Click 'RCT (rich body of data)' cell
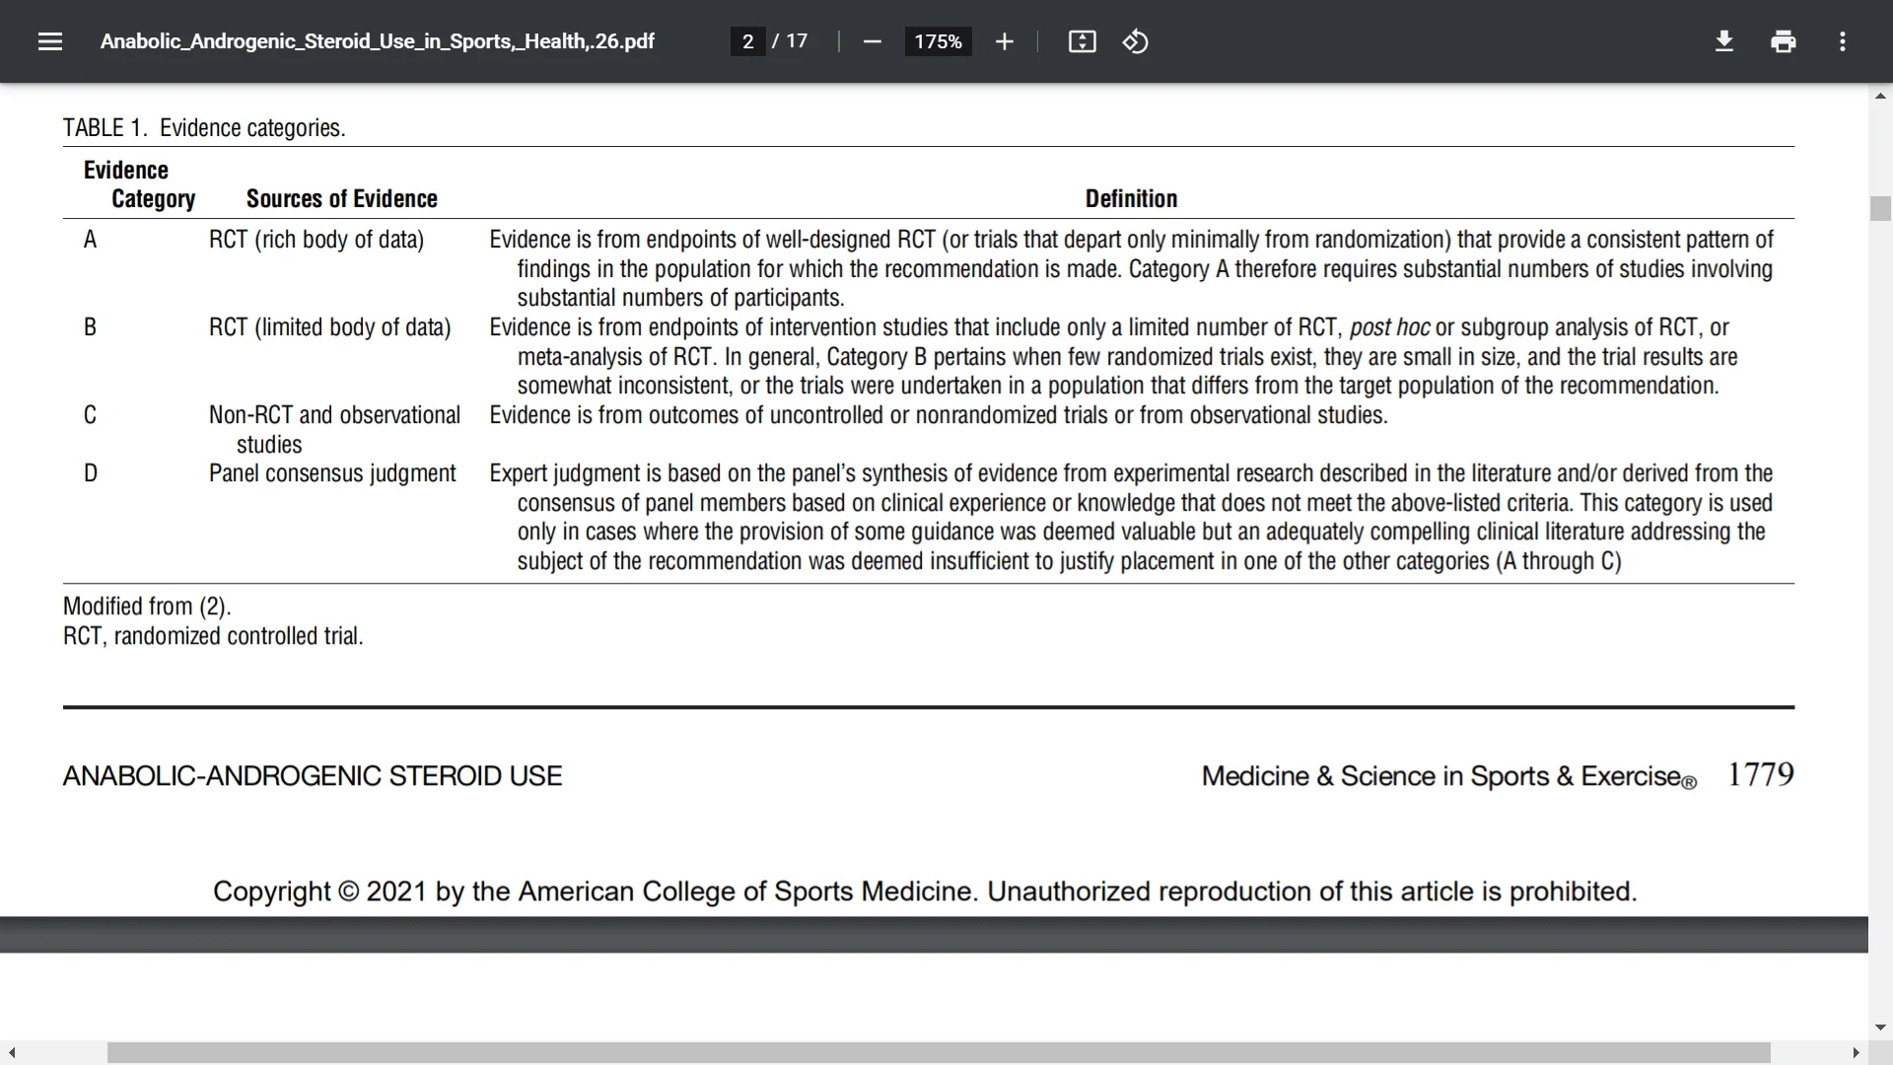This screenshot has height=1065, width=1893. [316, 240]
